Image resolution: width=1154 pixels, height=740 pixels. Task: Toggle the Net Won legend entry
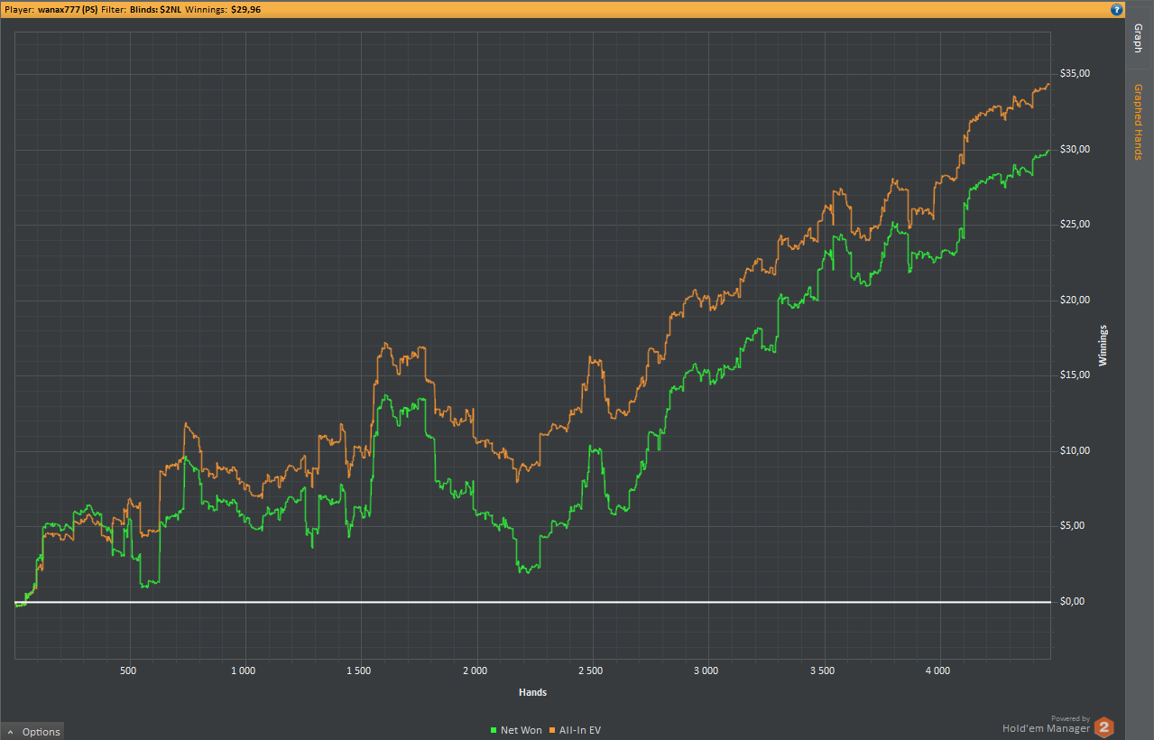516,730
